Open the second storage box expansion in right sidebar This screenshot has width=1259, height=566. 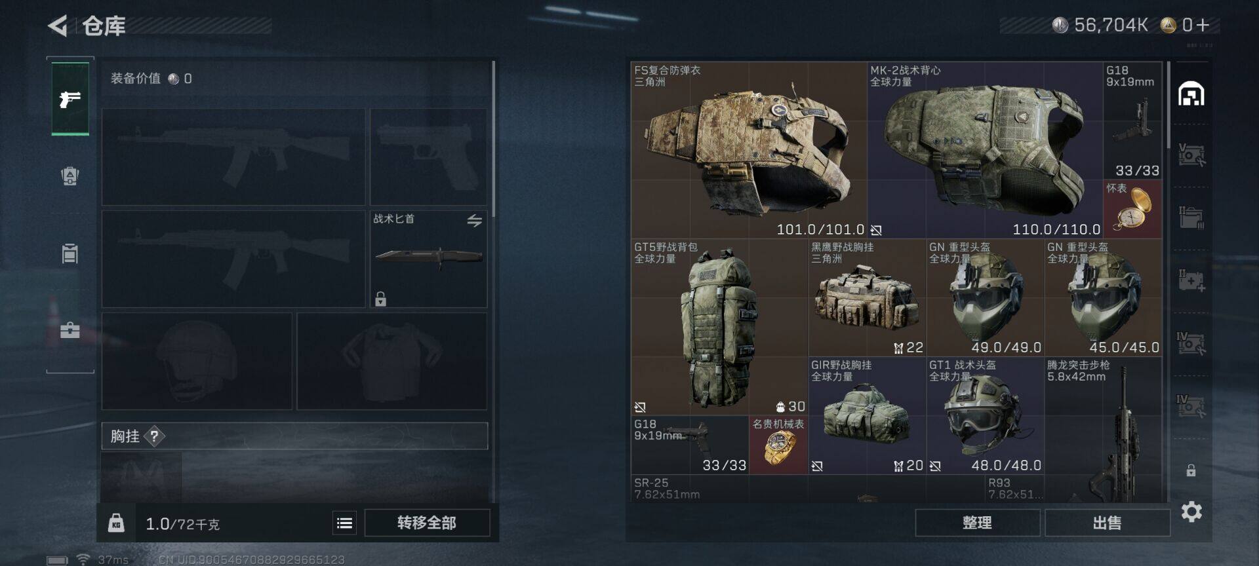(1191, 217)
